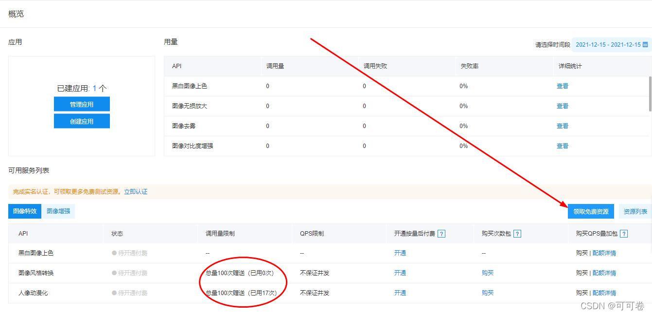Click the 管理应用 button
Image resolution: width=652 pixels, height=315 pixels.
tap(82, 104)
